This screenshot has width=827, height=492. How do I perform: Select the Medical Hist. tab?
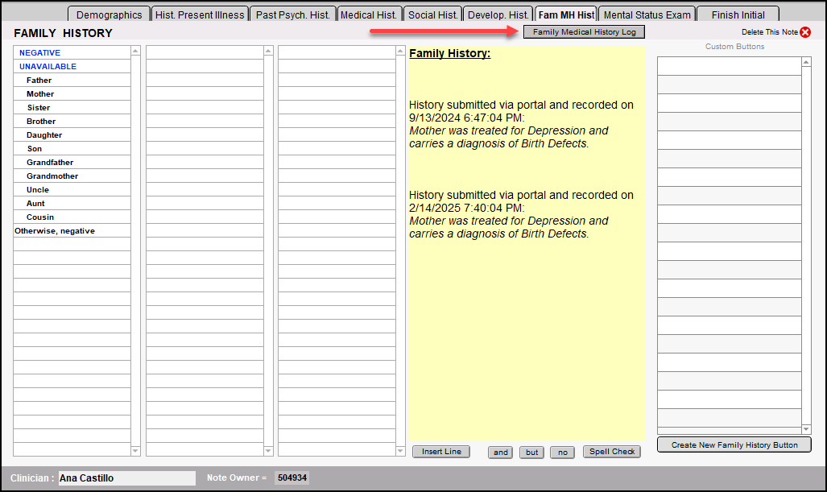pos(369,14)
